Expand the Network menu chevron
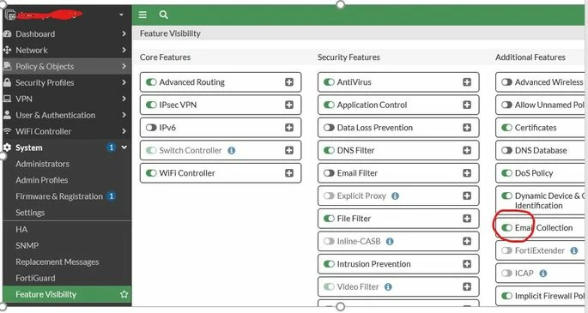This screenshot has width=588, height=313. [x=124, y=50]
